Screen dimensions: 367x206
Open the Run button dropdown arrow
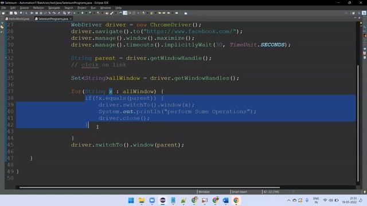(x=86, y=13)
